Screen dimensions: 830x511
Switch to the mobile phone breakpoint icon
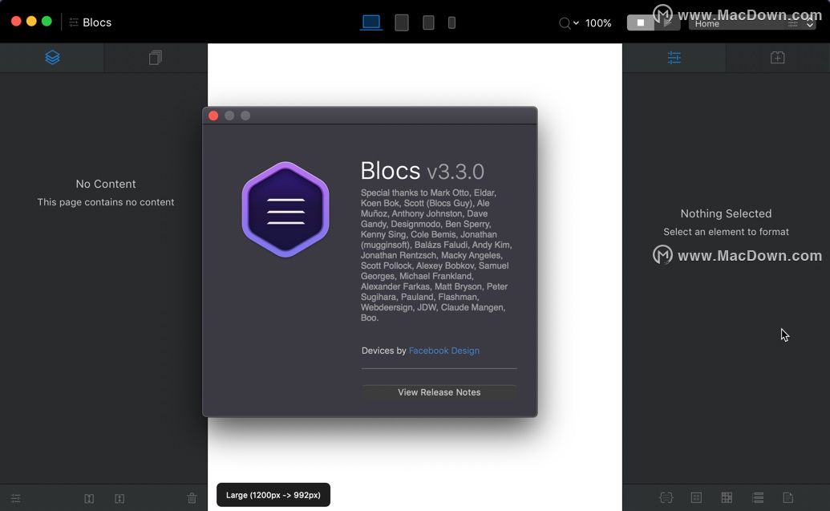tap(451, 22)
